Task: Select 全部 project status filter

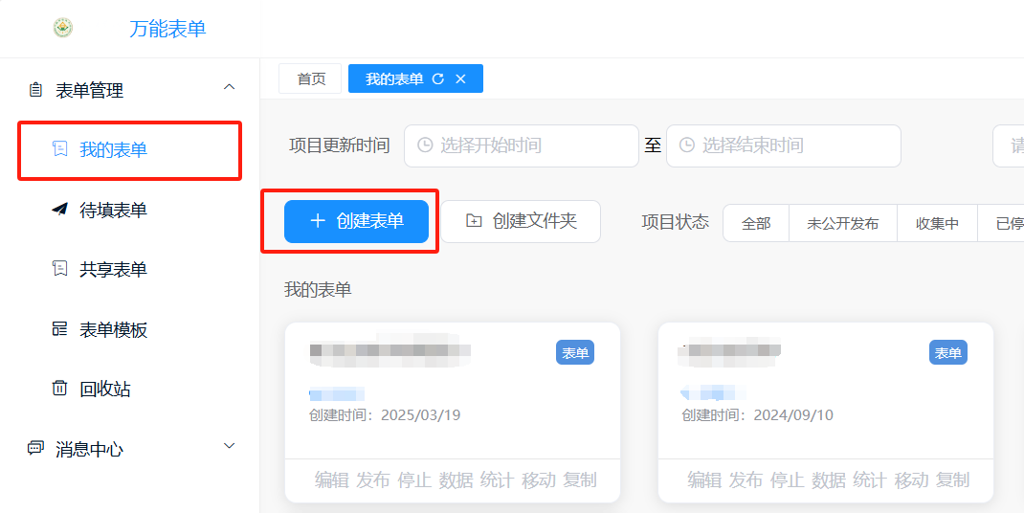Action: point(756,224)
